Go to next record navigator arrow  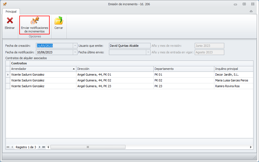coord(39,147)
